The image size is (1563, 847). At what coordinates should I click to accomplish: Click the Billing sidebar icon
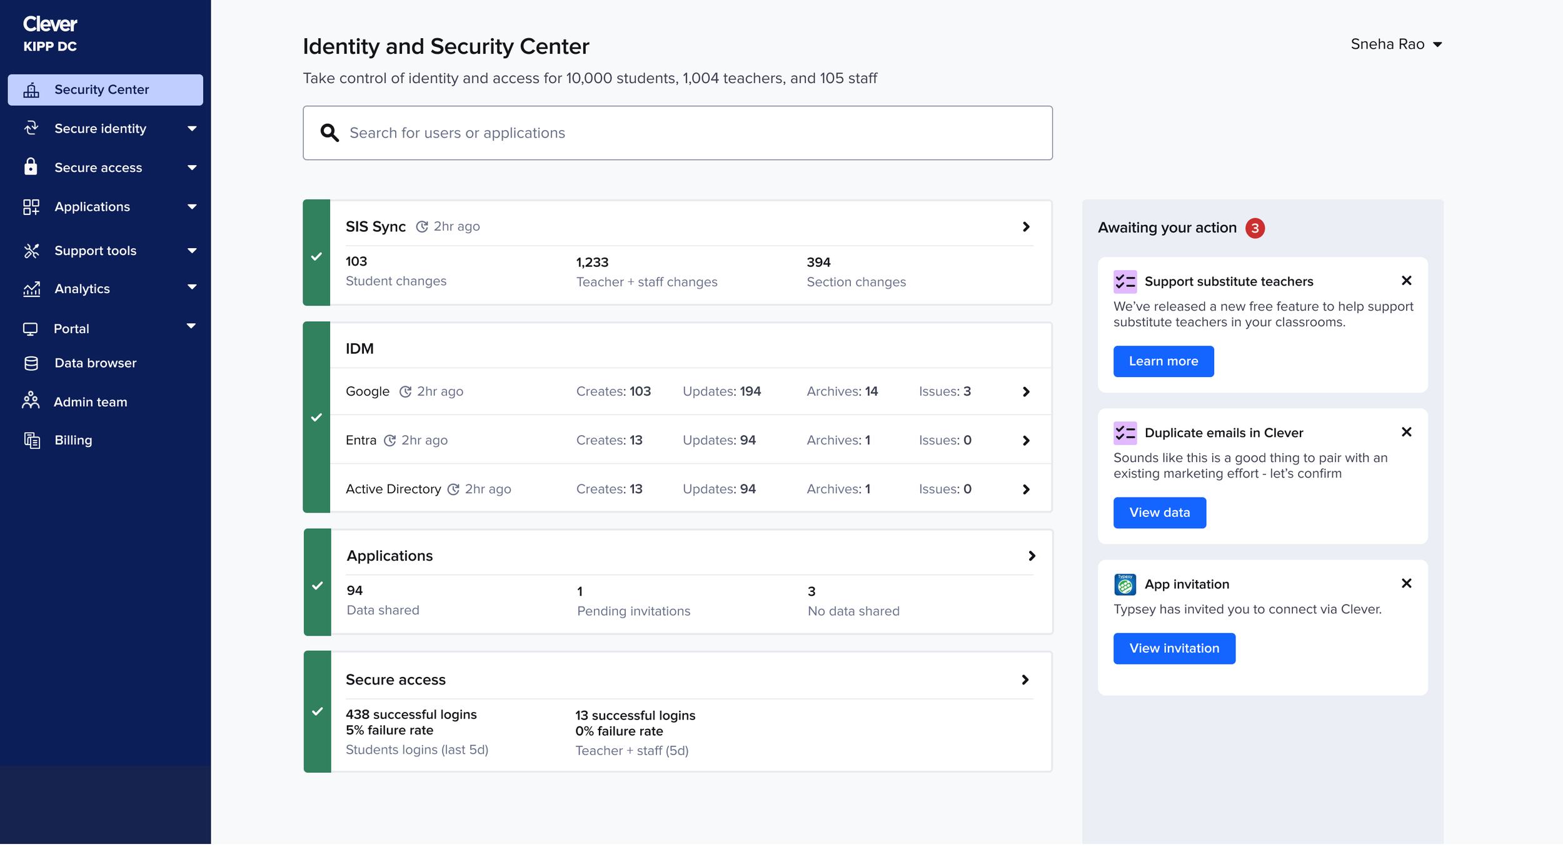(x=31, y=441)
